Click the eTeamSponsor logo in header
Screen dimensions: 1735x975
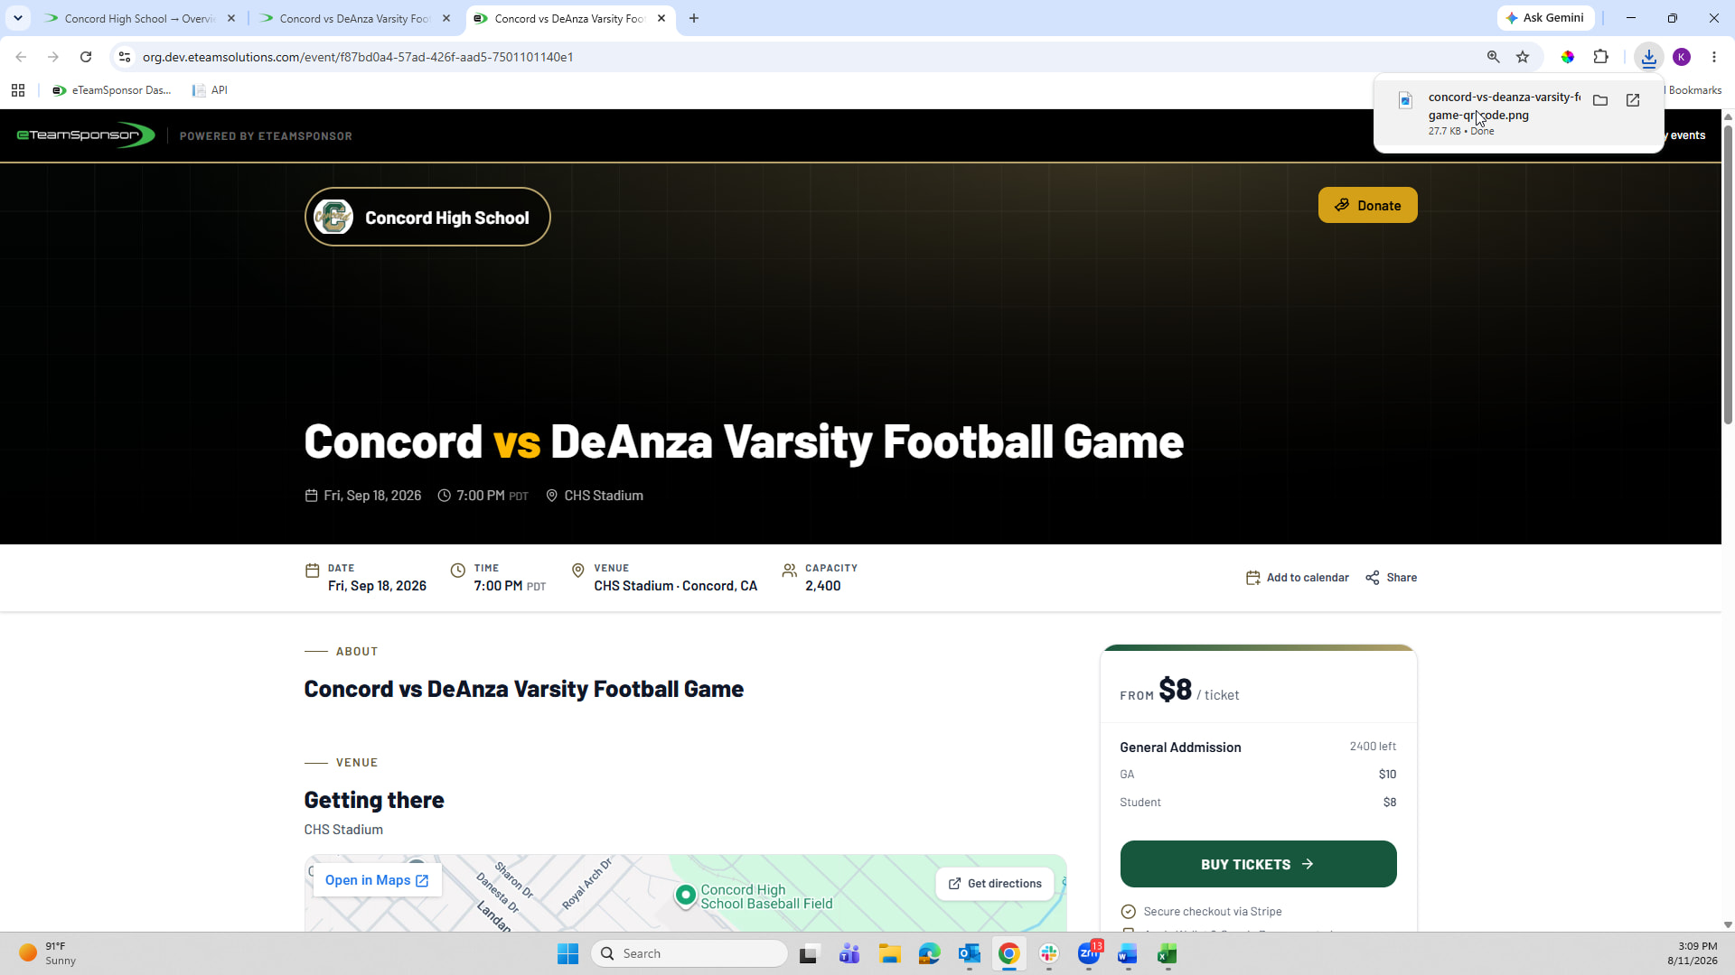(x=86, y=135)
